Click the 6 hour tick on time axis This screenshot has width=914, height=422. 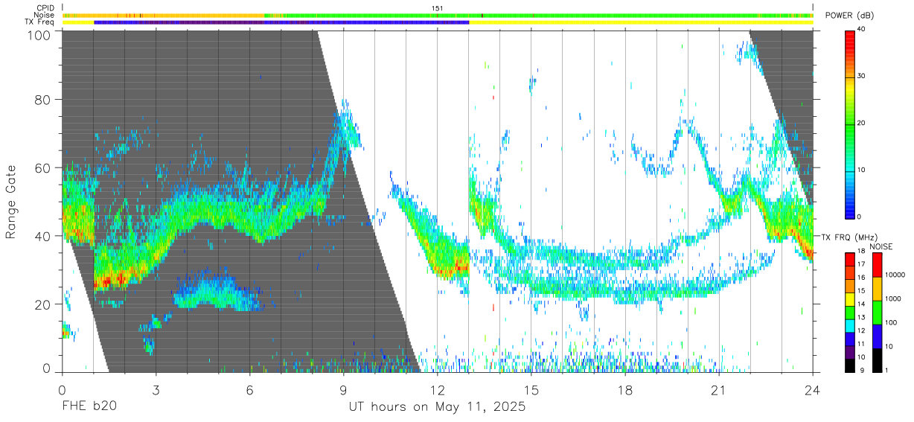(249, 389)
